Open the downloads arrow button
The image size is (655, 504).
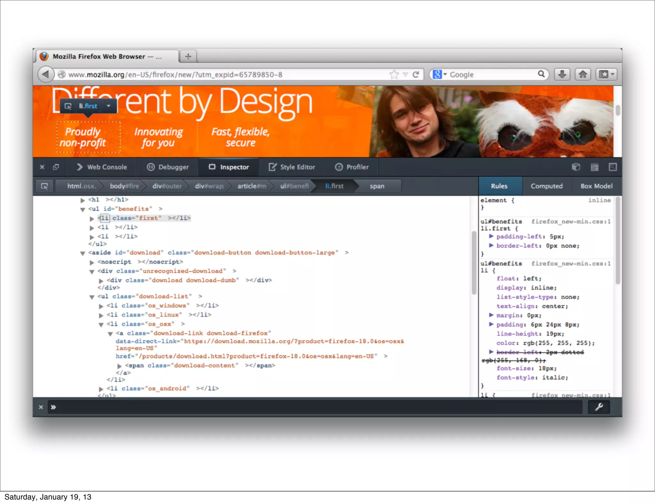[x=562, y=75]
